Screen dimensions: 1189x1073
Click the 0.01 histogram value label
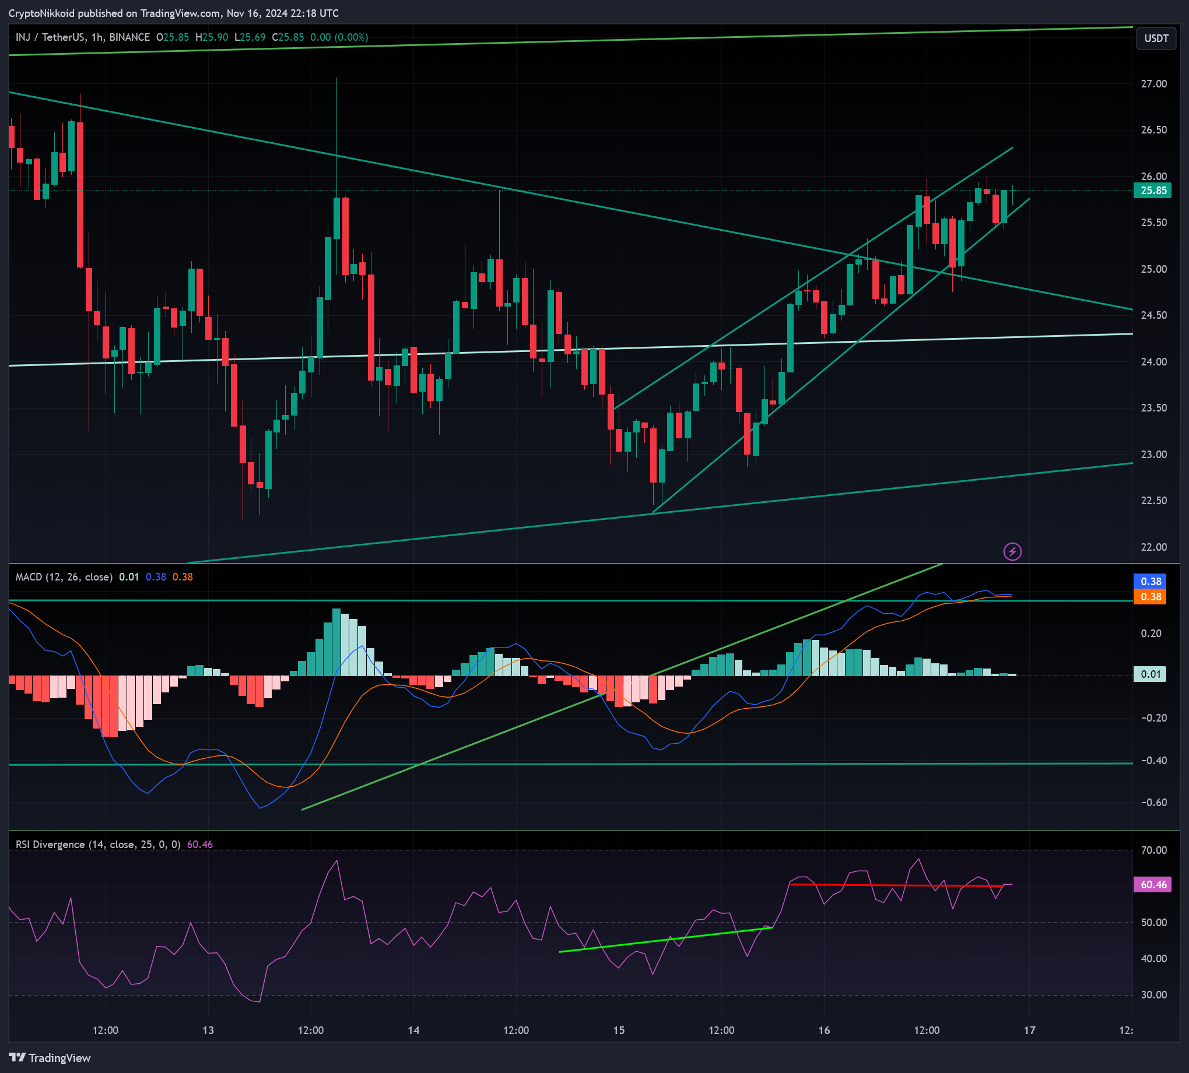click(1150, 674)
